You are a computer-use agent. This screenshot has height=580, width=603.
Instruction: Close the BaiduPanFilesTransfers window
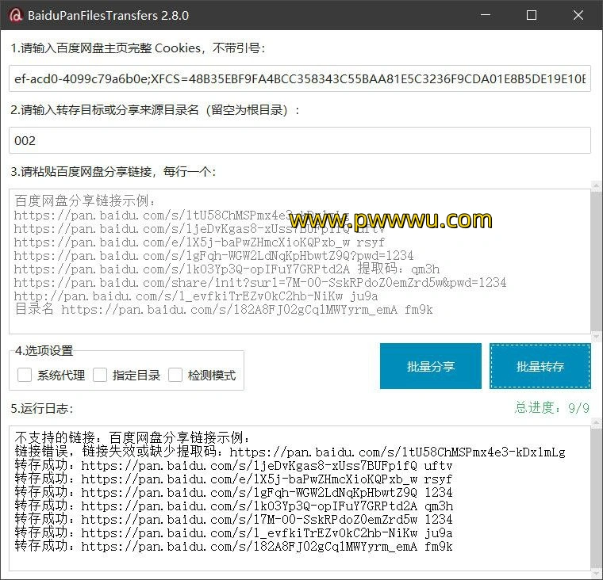point(578,15)
